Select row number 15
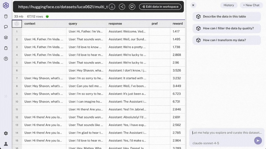The image size is (266, 149). click(17, 140)
